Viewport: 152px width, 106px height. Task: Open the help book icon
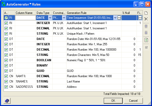pyautogui.click(x=7, y=101)
